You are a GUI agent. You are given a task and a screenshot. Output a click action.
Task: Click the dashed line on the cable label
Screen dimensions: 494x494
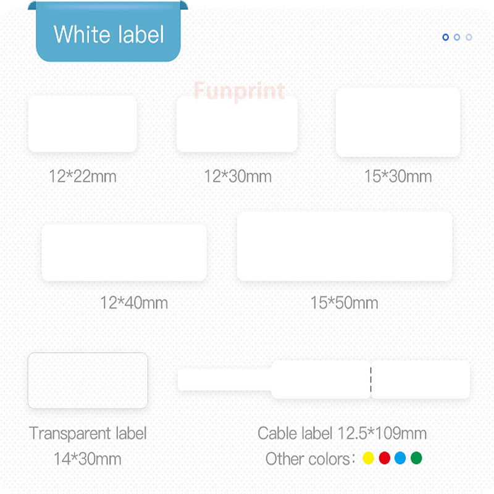pyautogui.click(x=370, y=380)
